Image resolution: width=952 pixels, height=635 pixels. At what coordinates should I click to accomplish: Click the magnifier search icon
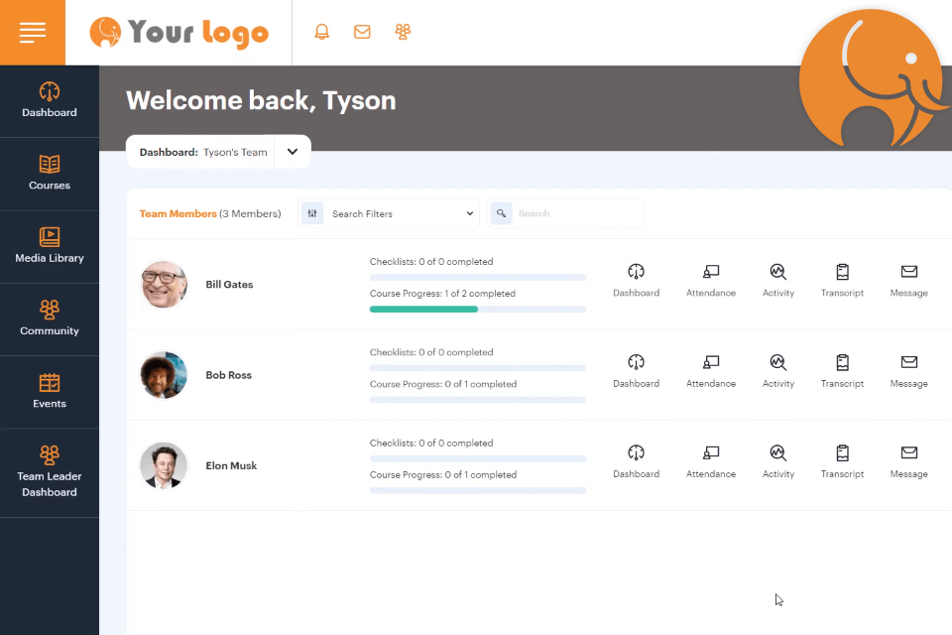(502, 213)
